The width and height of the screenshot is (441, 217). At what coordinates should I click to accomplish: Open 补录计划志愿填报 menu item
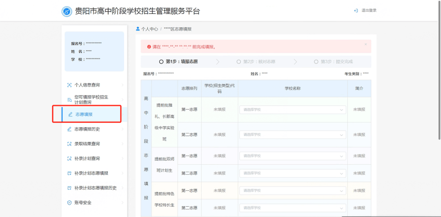[x=91, y=173]
